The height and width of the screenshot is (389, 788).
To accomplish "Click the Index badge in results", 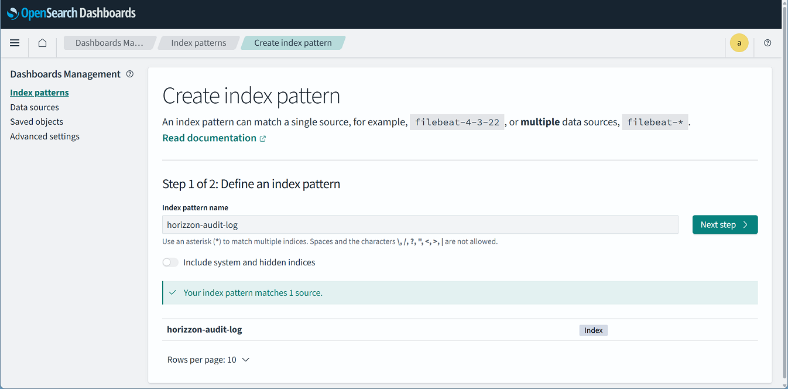I will (594, 330).
